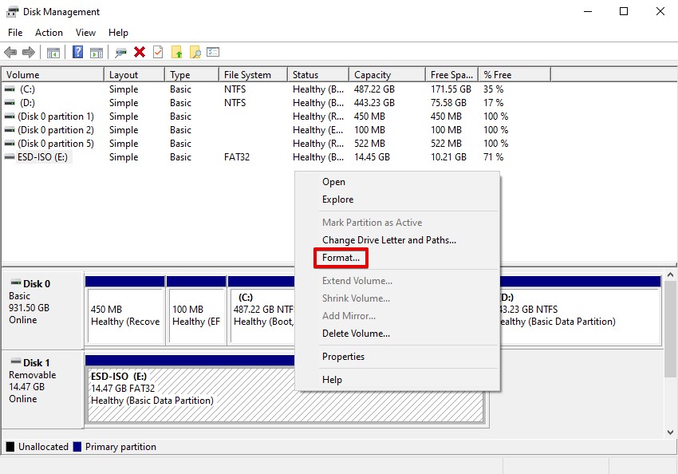Open the Action menu
The width and height of the screenshot is (678, 474).
tap(49, 33)
